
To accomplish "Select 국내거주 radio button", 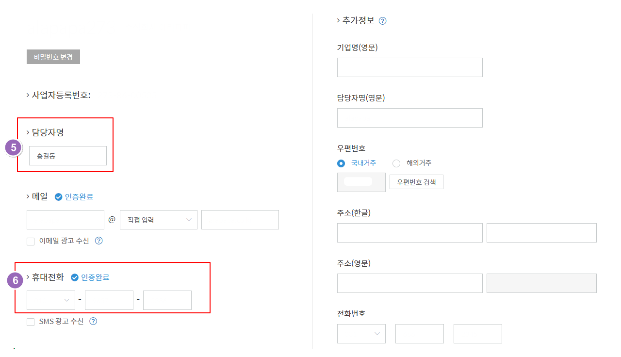I will 341,163.
